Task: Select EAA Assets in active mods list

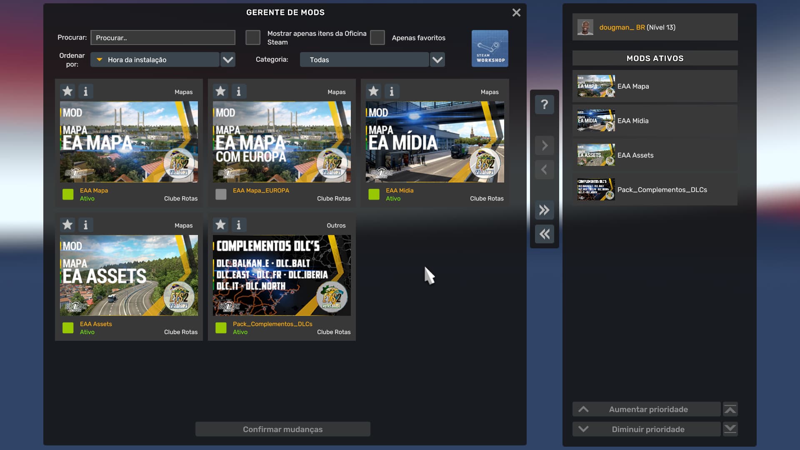Action: [x=655, y=155]
